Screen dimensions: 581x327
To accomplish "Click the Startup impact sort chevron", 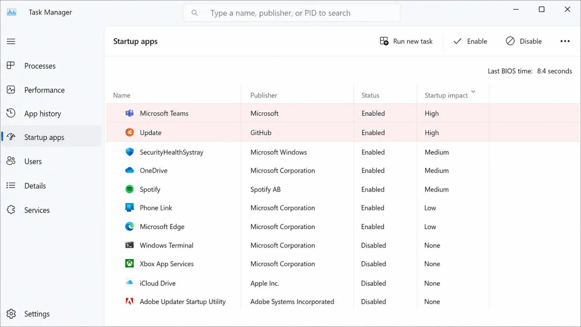I will pyautogui.click(x=473, y=92).
